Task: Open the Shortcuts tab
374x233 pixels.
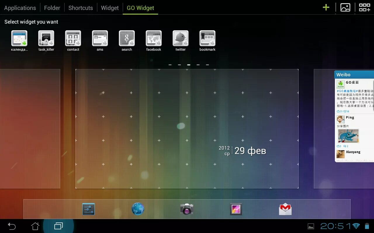Action: pos(81,8)
